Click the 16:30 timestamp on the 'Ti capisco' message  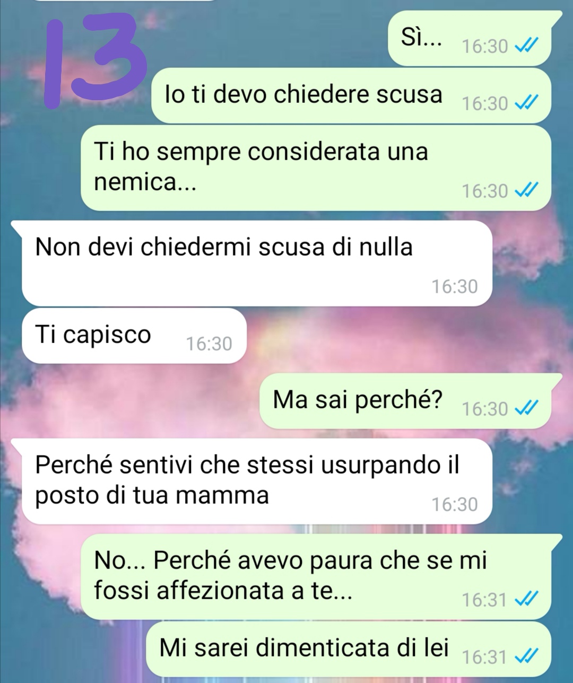[x=209, y=344]
